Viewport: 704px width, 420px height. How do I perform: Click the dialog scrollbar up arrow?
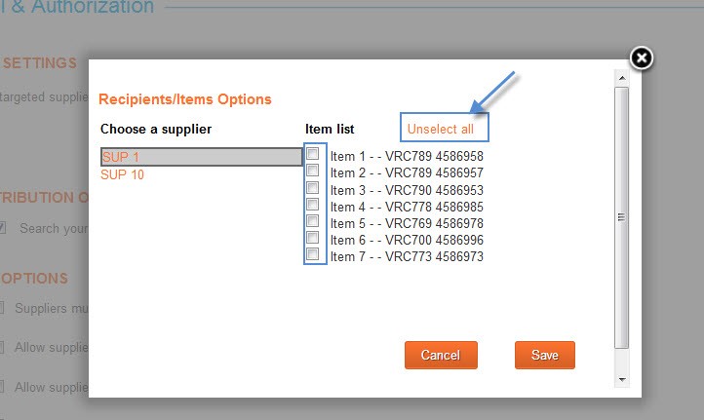click(x=622, y=75)
